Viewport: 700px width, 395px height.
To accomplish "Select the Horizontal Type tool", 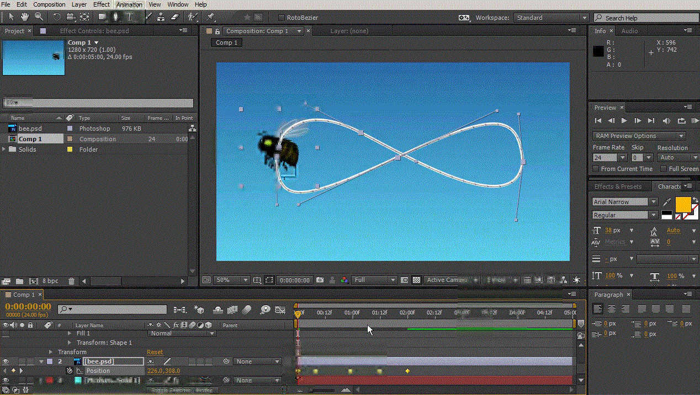I will [x=130, y=17].
